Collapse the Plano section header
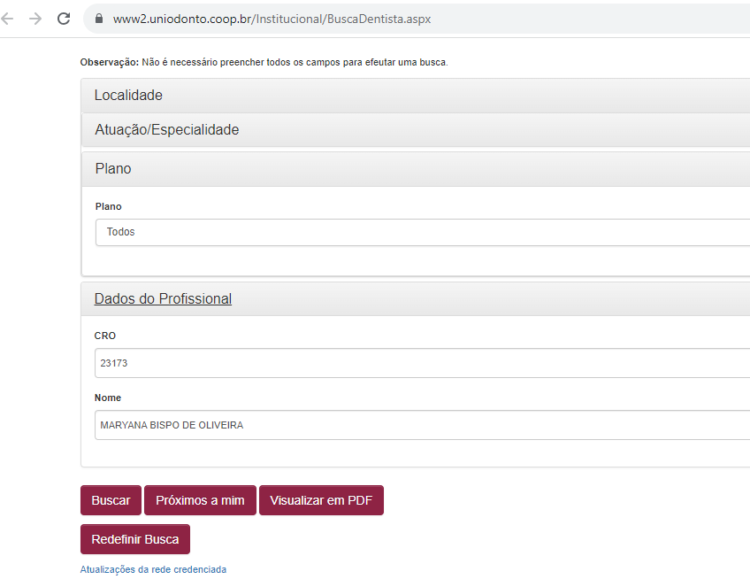 (416, 169)
